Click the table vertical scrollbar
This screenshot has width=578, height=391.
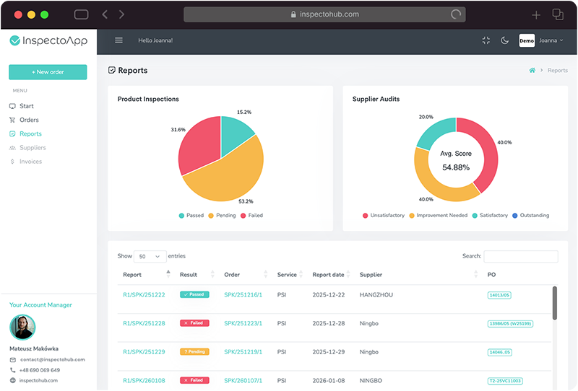click(555, 304)
